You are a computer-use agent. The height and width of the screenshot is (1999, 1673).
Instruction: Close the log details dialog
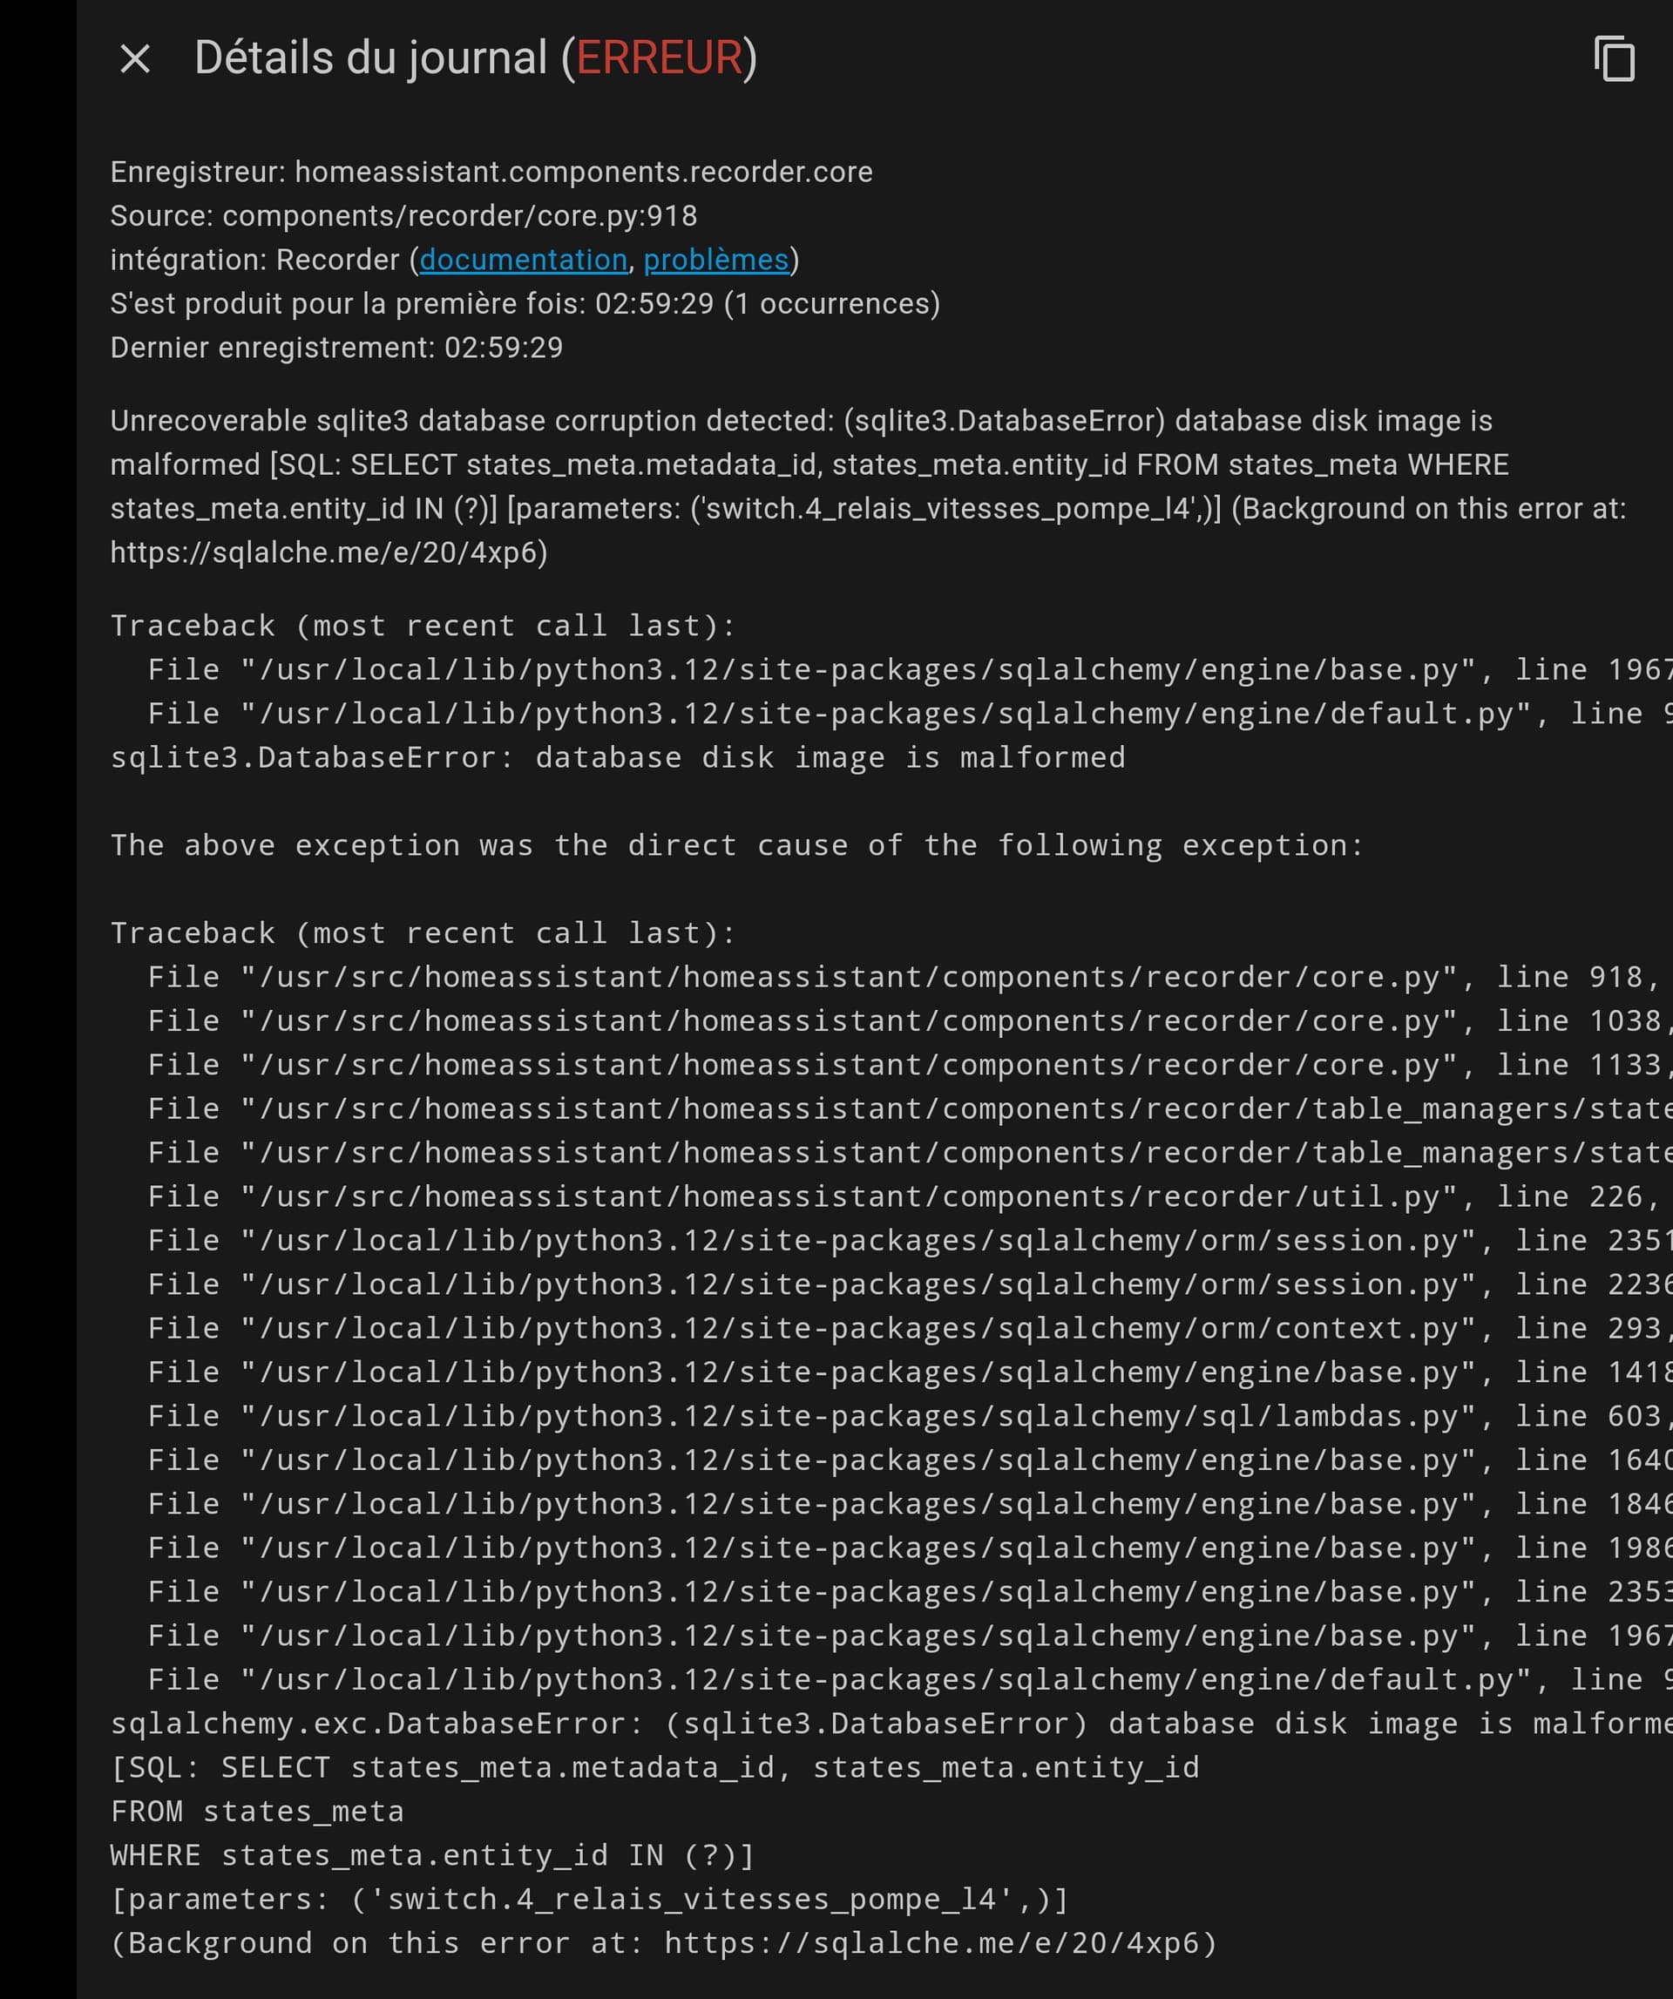coord(135,59)
